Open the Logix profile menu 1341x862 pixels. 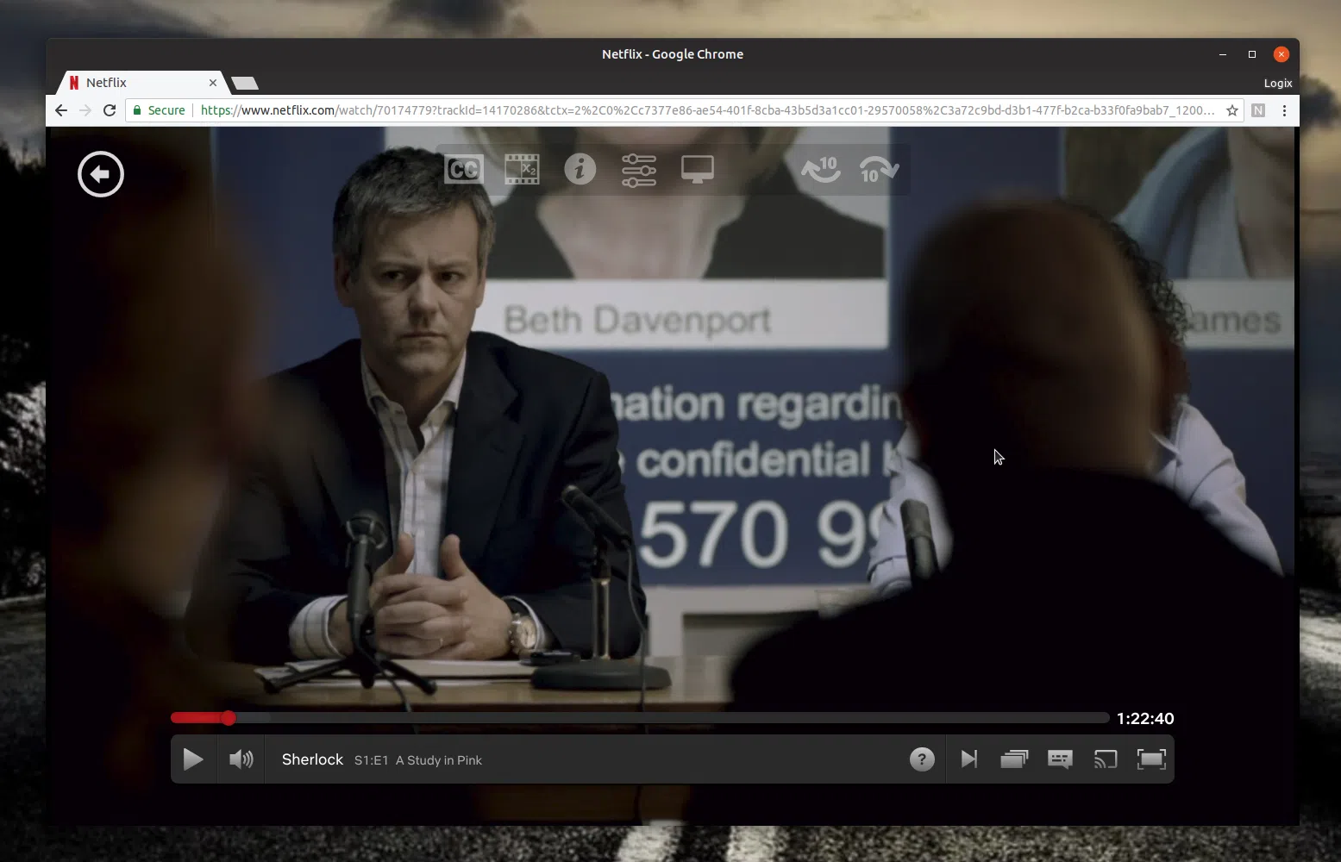tap(1277, 83)
